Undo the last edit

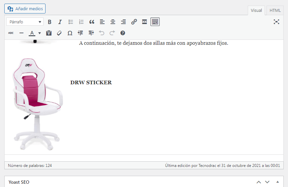(101, 33)
